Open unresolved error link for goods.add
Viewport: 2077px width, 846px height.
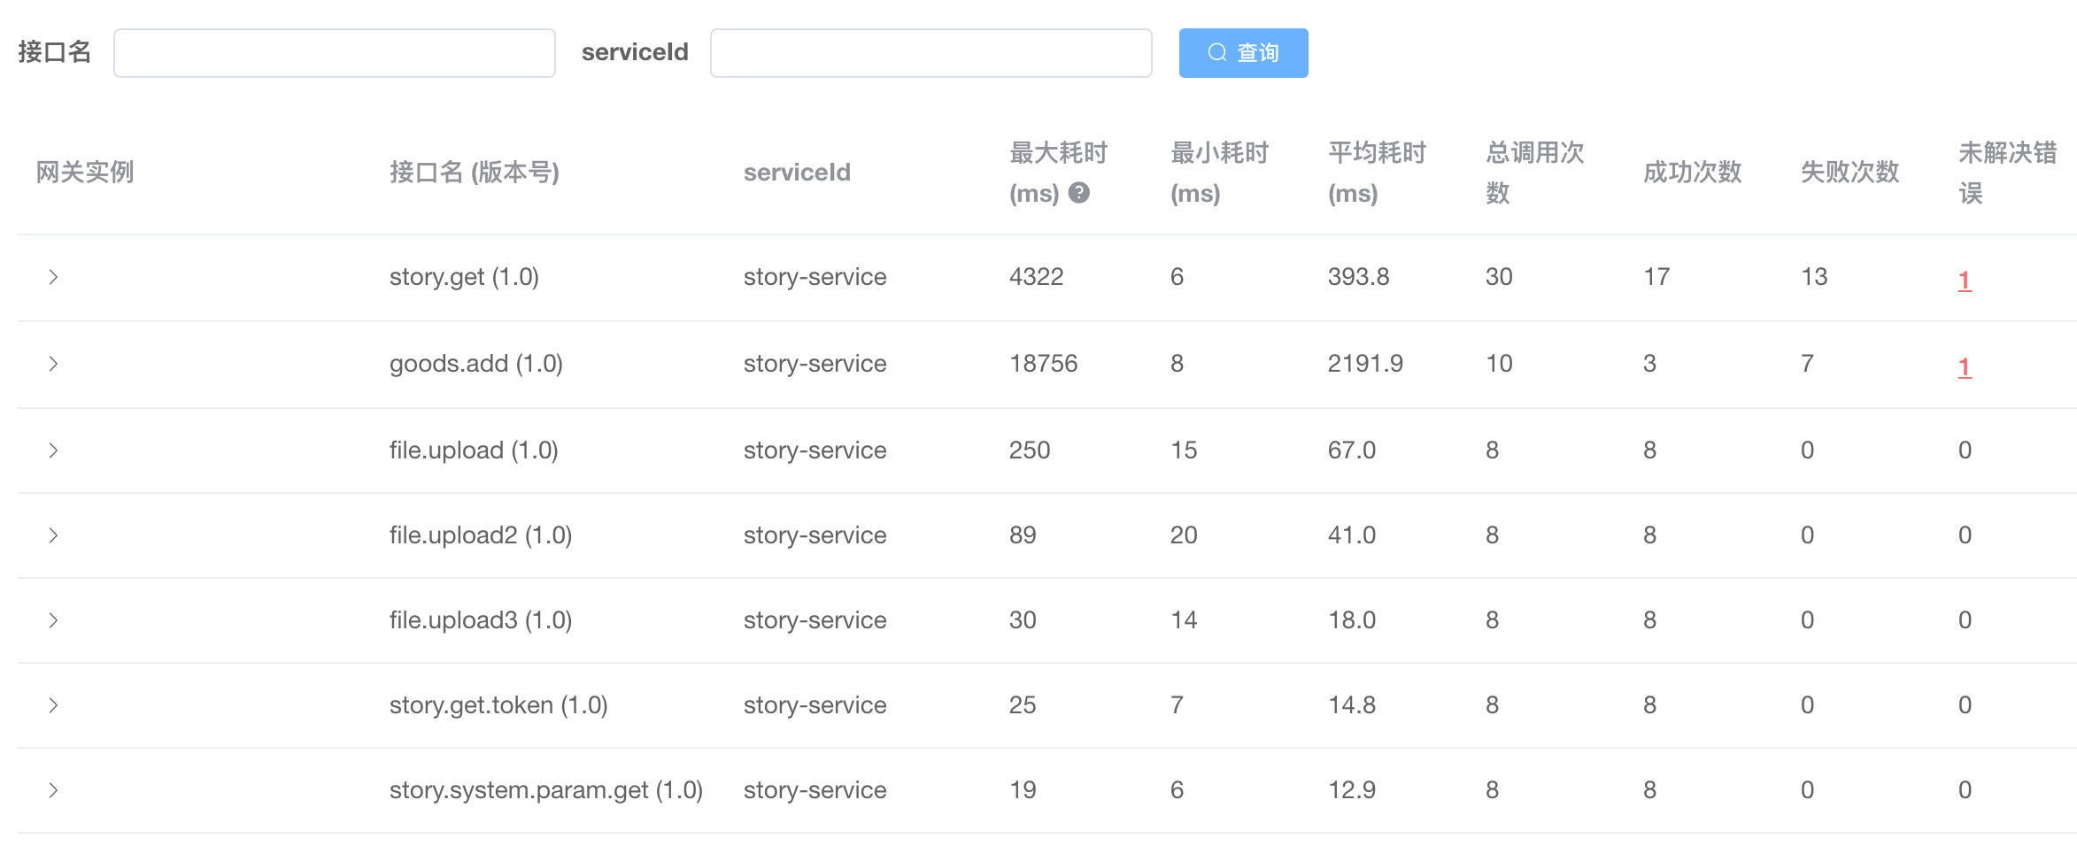click(x=1964, y=366)
